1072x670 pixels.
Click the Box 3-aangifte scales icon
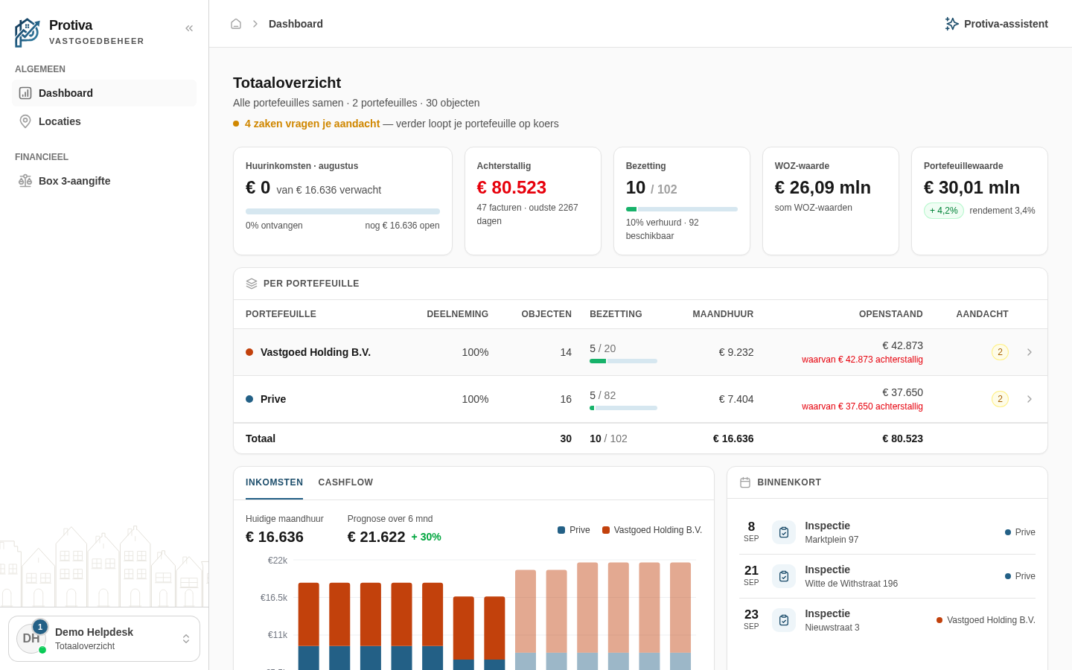[x=25, y=181]
